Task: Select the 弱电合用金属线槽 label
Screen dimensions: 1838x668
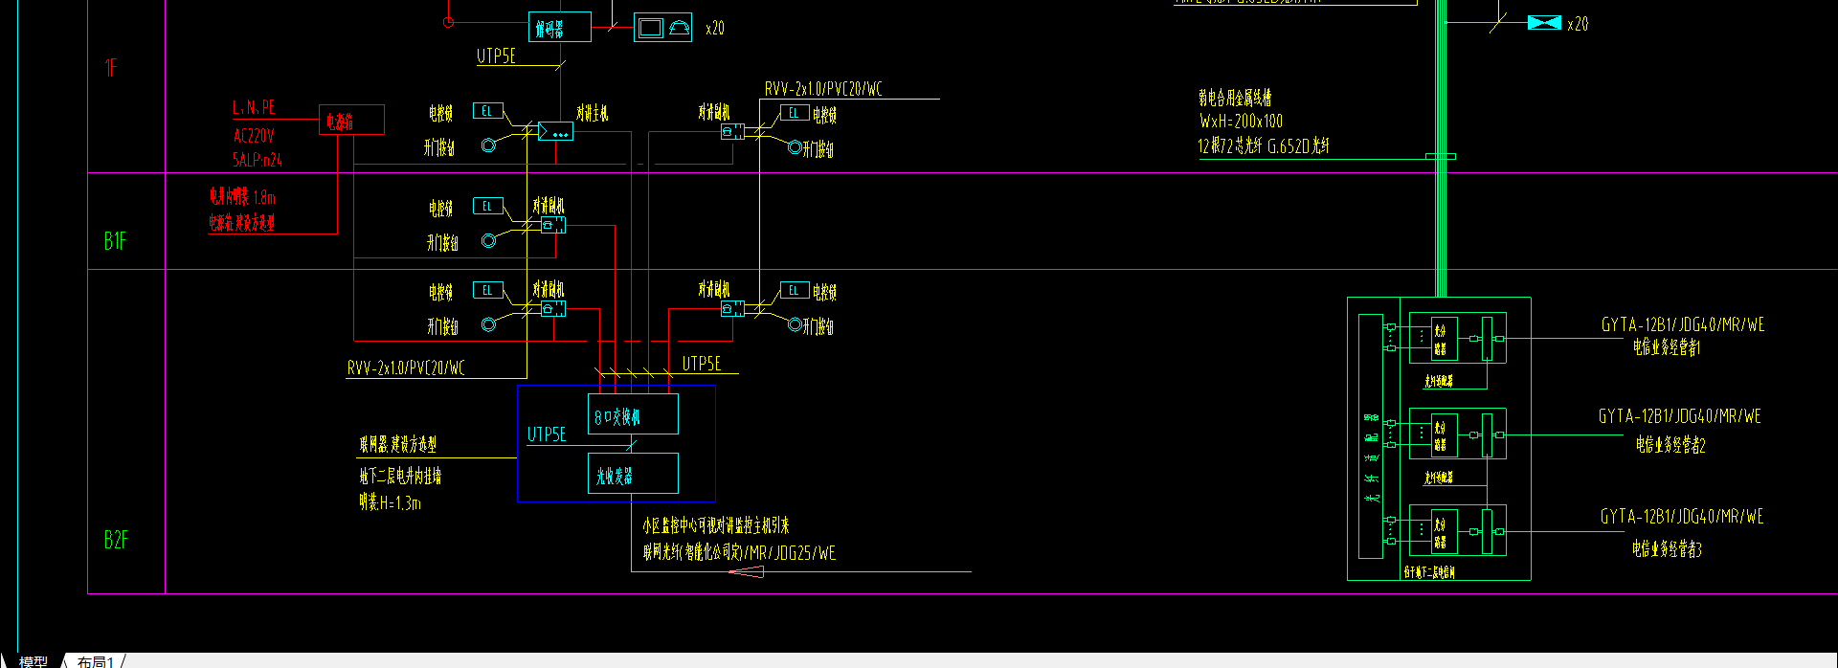Action: pos(1235,98)
